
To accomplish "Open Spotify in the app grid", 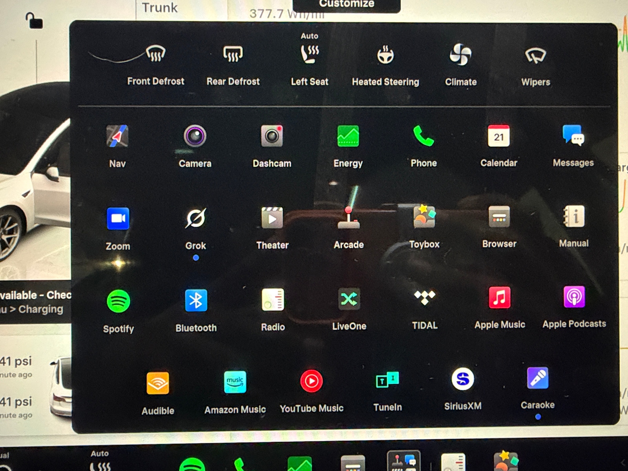I will tap(118, 301).
